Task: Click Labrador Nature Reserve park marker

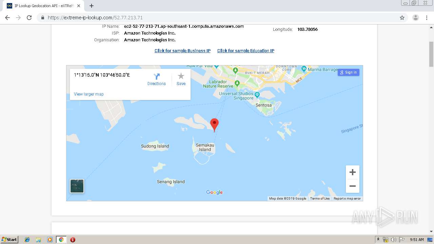Action: point(237,83)
